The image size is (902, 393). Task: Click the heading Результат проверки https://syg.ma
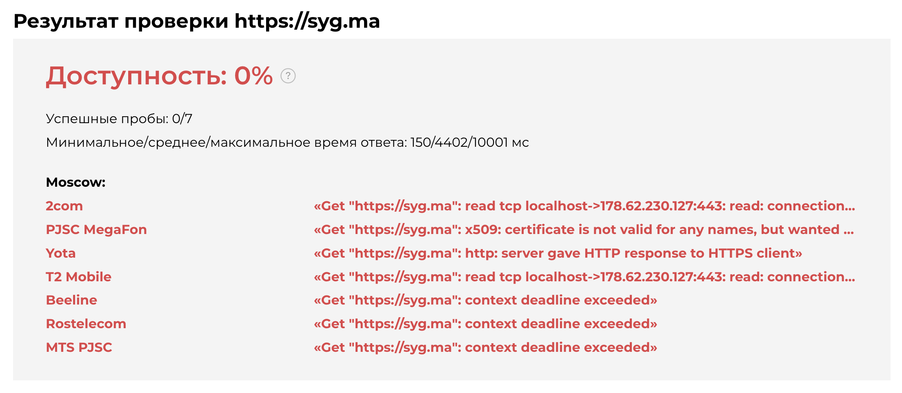pos(197,21)
